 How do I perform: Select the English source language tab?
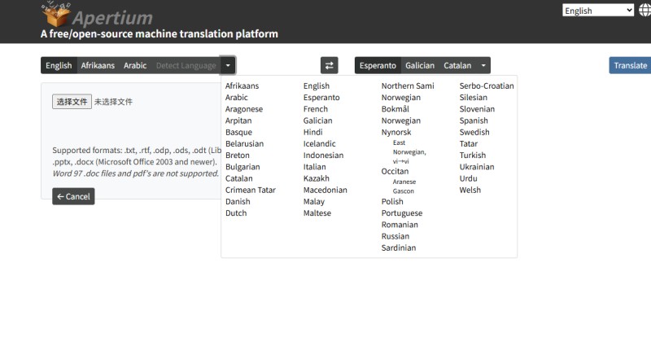coord(59,65)
